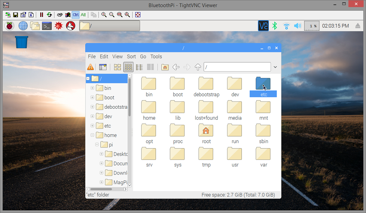Viewport: 366px width, 213px height.
Task: Open the Bluetooth tray menu
Action: (275, 26)
